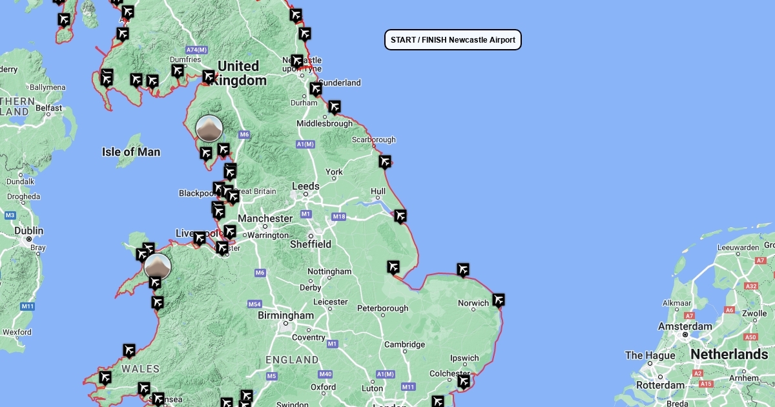Image resolution: width=775 pixels, height=407 pixels.
Task: Select the airplane marker next to Liverpool
Action: coord(200,238)
